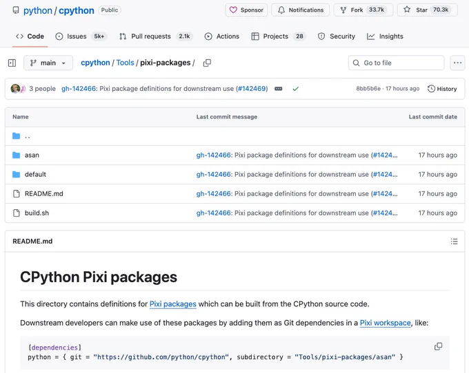Click the Sponsor heart button
Screen dimensions: 469x373
click(x=246, y=10)
